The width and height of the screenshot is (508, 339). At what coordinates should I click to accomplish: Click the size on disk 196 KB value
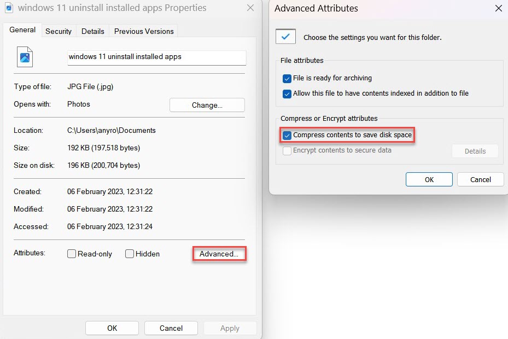pyautogui.click(x=104, y=165)
